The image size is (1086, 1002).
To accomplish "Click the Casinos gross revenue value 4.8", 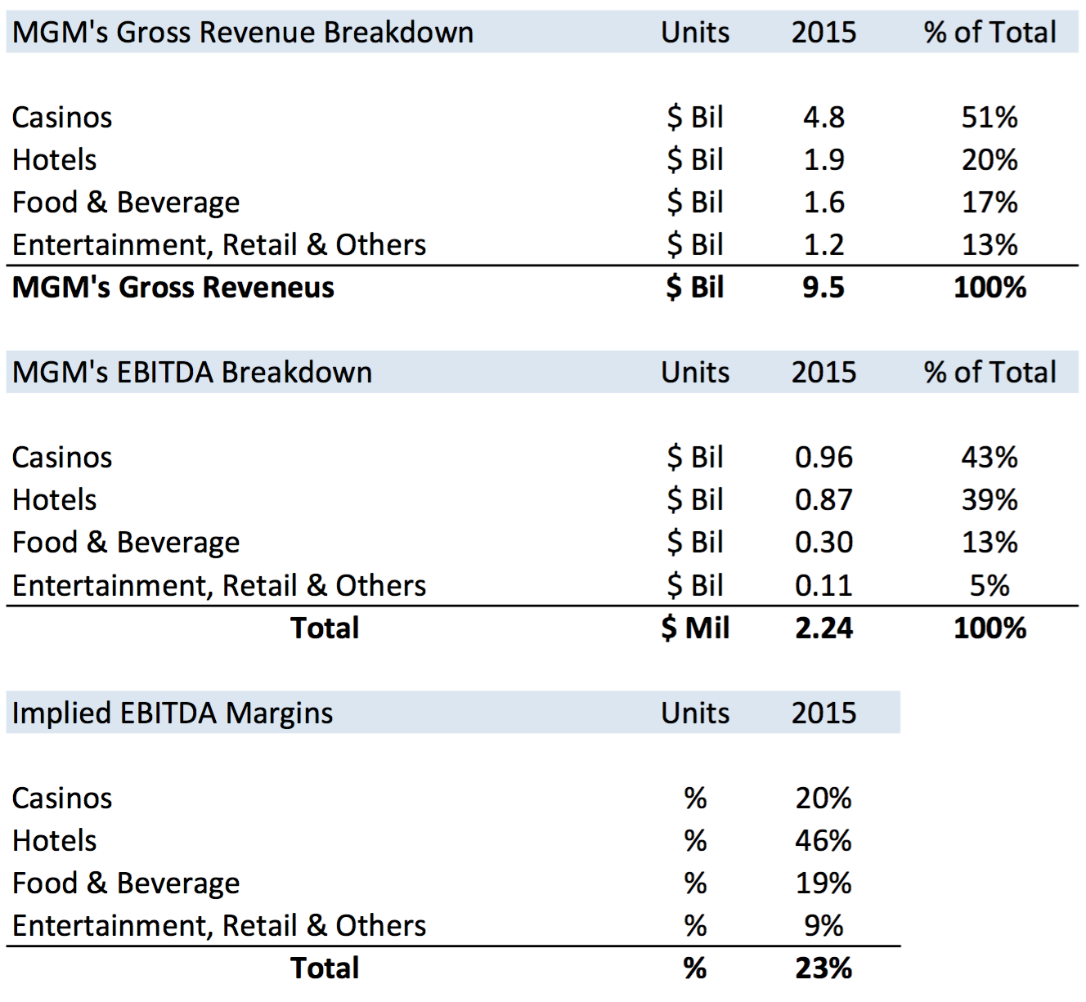I will tap(823, 118).
